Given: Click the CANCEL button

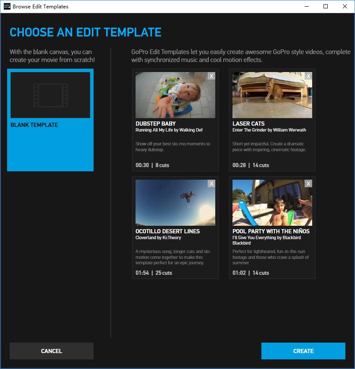Looking at the screenshot, I should [x=51, y=351].
